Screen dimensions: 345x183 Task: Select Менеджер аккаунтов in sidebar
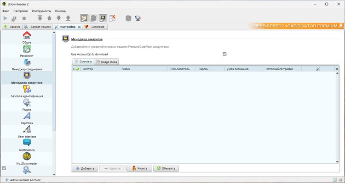(27, 78)
